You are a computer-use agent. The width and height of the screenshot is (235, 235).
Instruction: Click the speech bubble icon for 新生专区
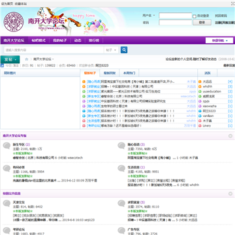click(x=7, y=146)
